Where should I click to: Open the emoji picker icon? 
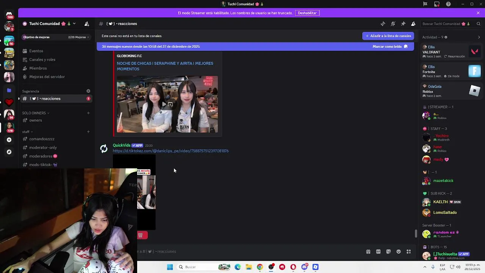point(398,251)
